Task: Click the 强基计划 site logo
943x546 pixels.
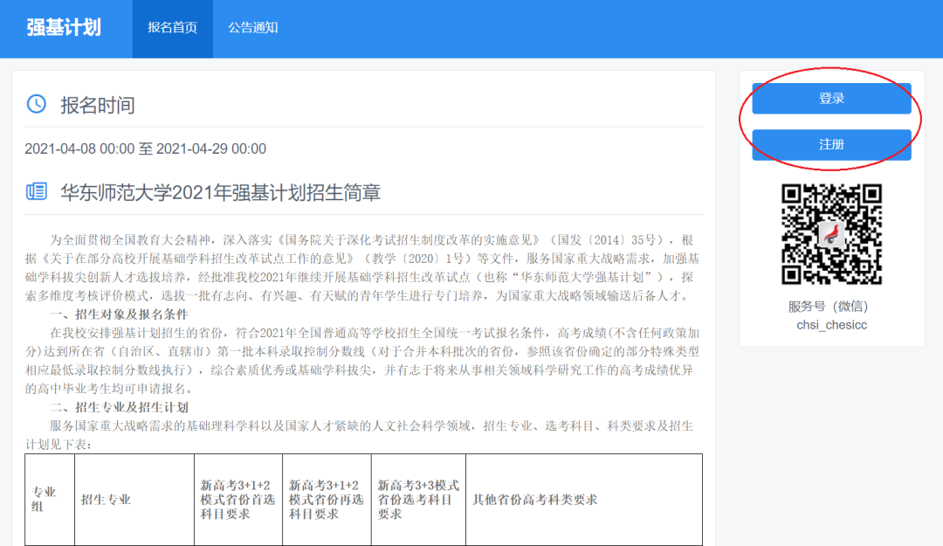Action: pos(65,28)
